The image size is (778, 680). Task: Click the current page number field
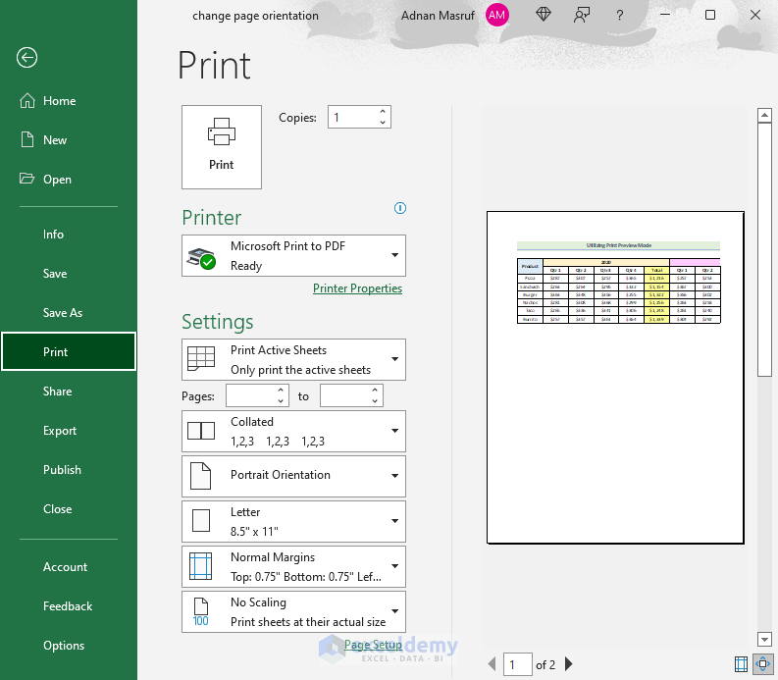tap(517, 664)
